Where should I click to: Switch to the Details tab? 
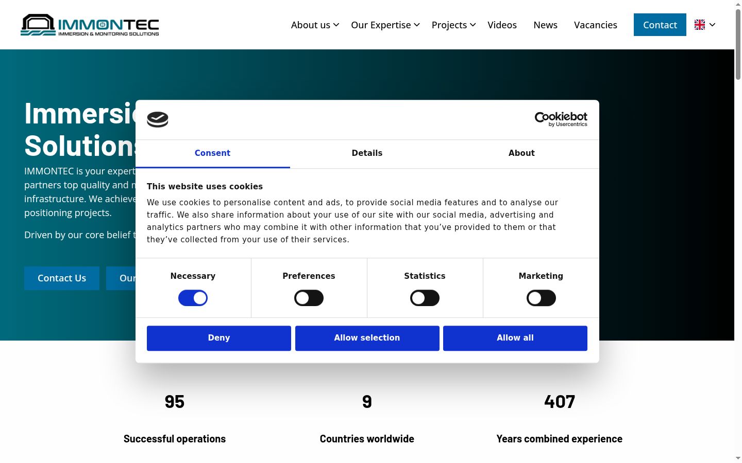[x=367, y=153]
